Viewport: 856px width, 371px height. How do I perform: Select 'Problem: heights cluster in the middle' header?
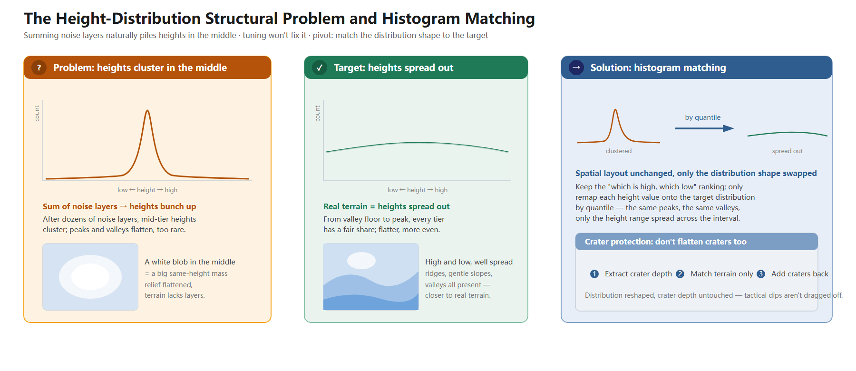147,68
